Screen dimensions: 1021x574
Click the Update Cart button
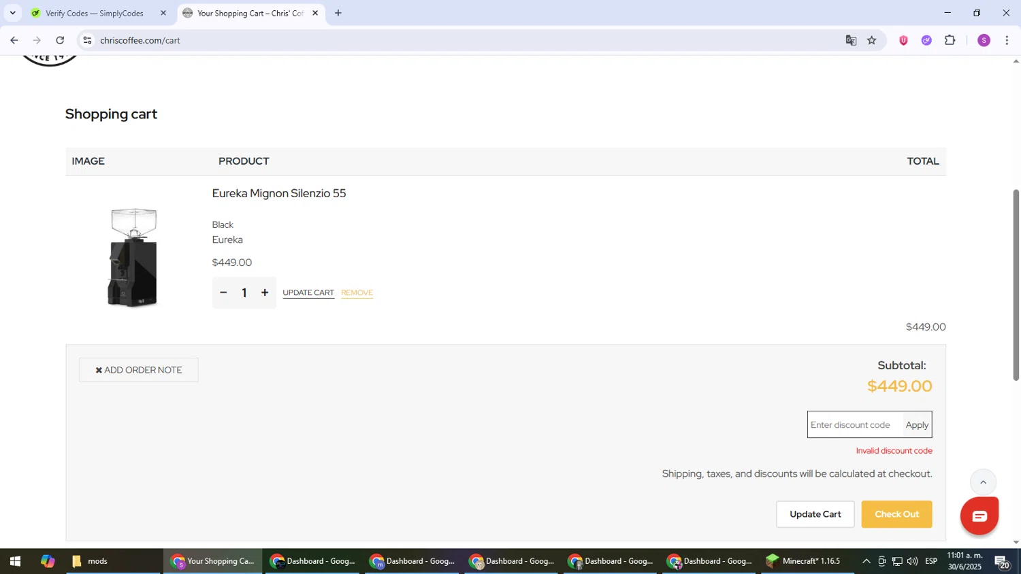click(x=815, y=514)
